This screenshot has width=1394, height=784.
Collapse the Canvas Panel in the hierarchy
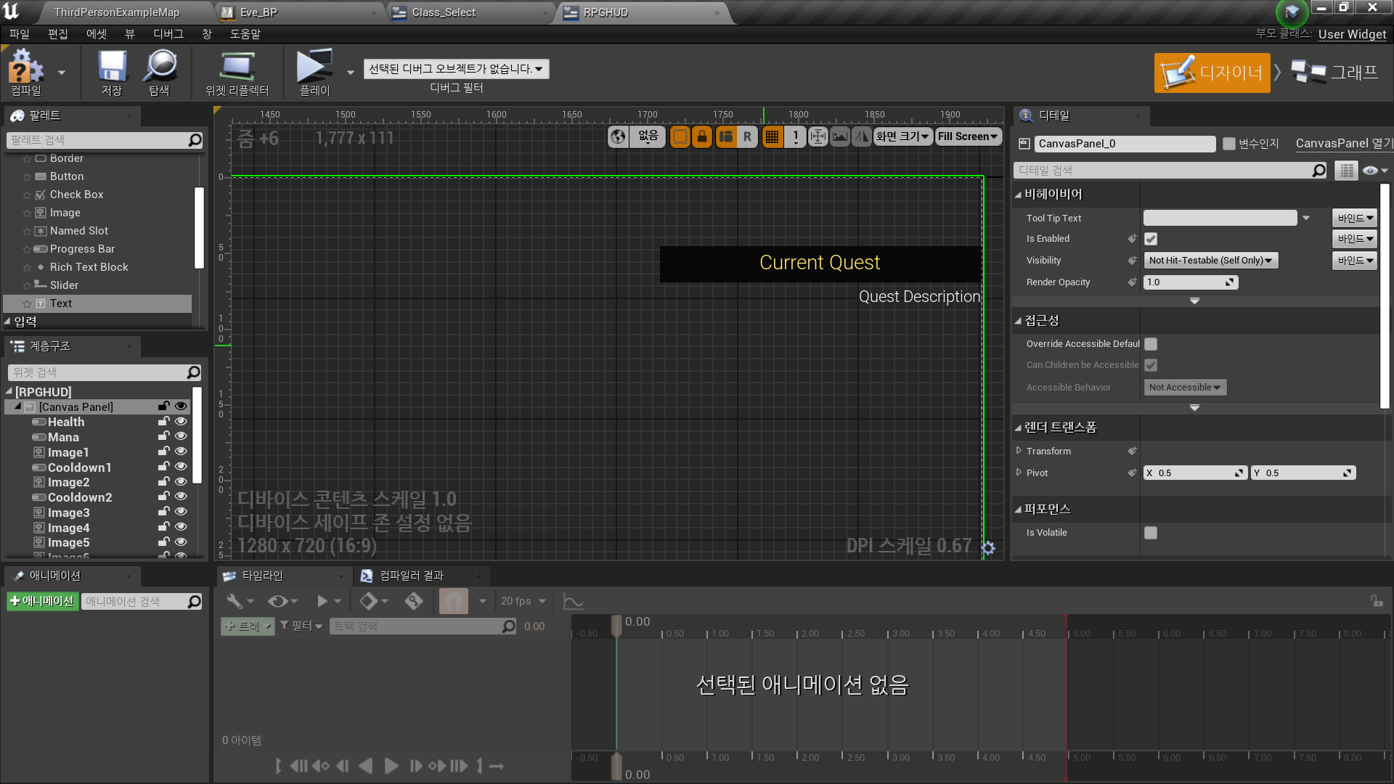pos(17,407)
